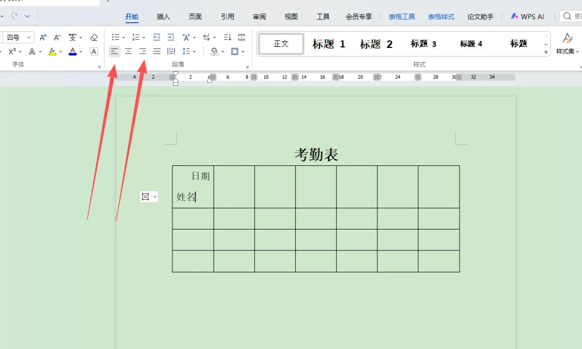The image size is (582, 349).
Task: Click the pinyin guide icon
Action: coord(72,37)
